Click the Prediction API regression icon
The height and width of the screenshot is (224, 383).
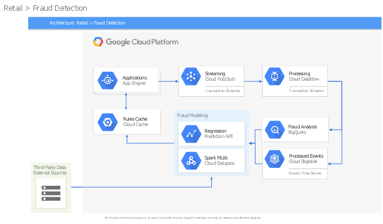click(191, 134)
